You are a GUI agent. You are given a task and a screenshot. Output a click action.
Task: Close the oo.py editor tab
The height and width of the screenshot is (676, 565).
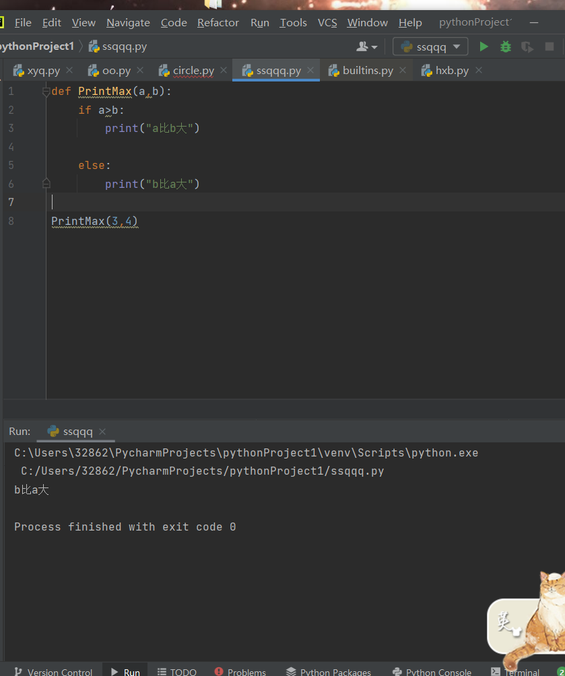pyautogui.click(x=140, y=70)
